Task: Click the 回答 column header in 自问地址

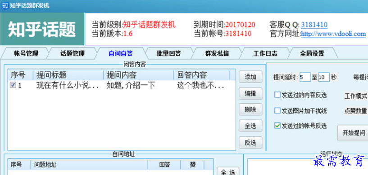Action: [x=164, y=165]
